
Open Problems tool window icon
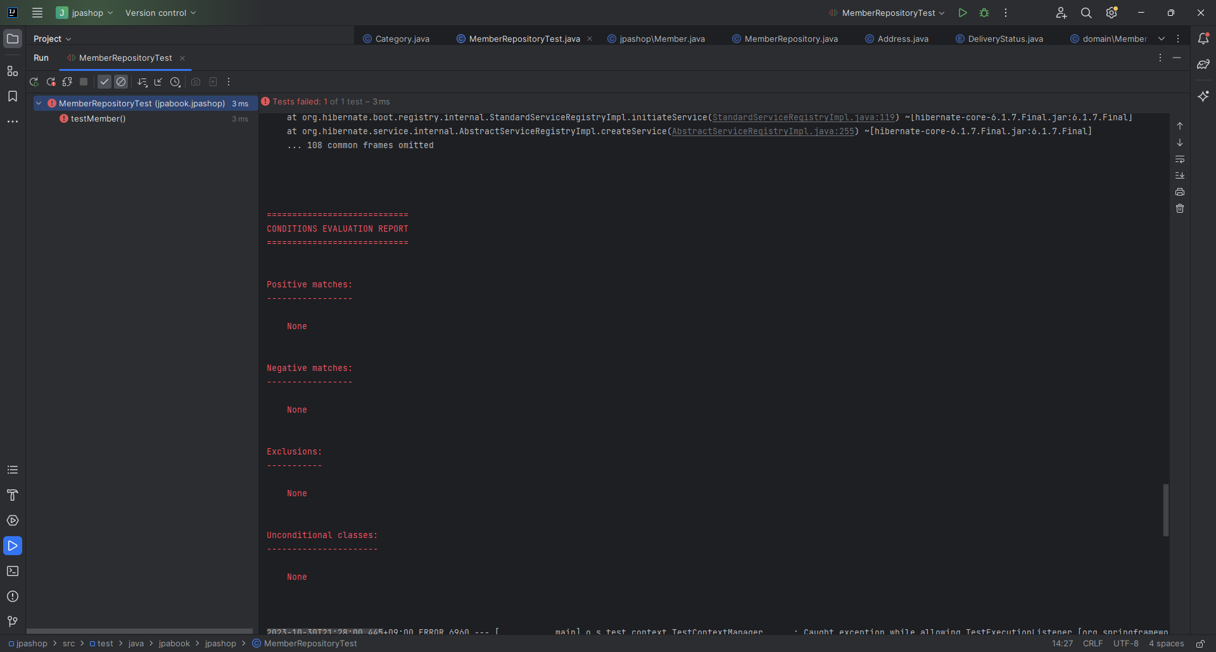(x=13, y=596)
